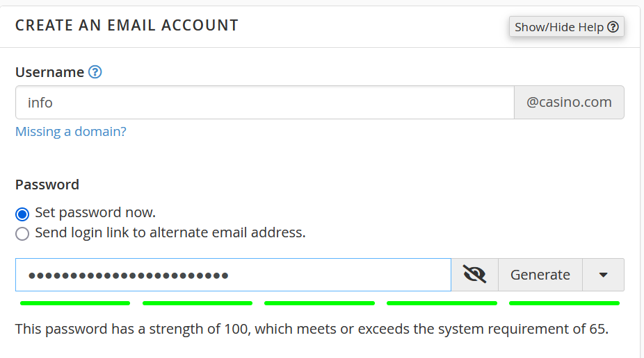Click the "Create an Email Account" heading
This screenshot has height=358, width=644.
127,26
